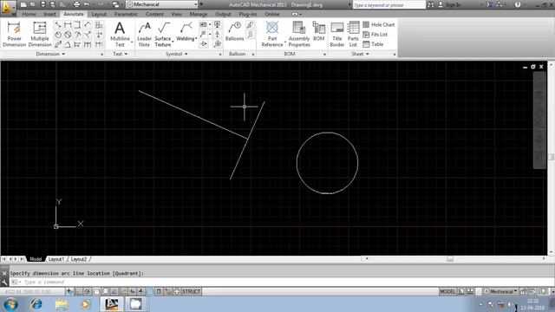Click the Help question mark icon
The image size is (555, 312).
[x=518, y=4]
